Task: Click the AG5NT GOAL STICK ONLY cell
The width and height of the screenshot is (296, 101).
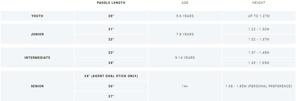Action: (x=111, y=76)
